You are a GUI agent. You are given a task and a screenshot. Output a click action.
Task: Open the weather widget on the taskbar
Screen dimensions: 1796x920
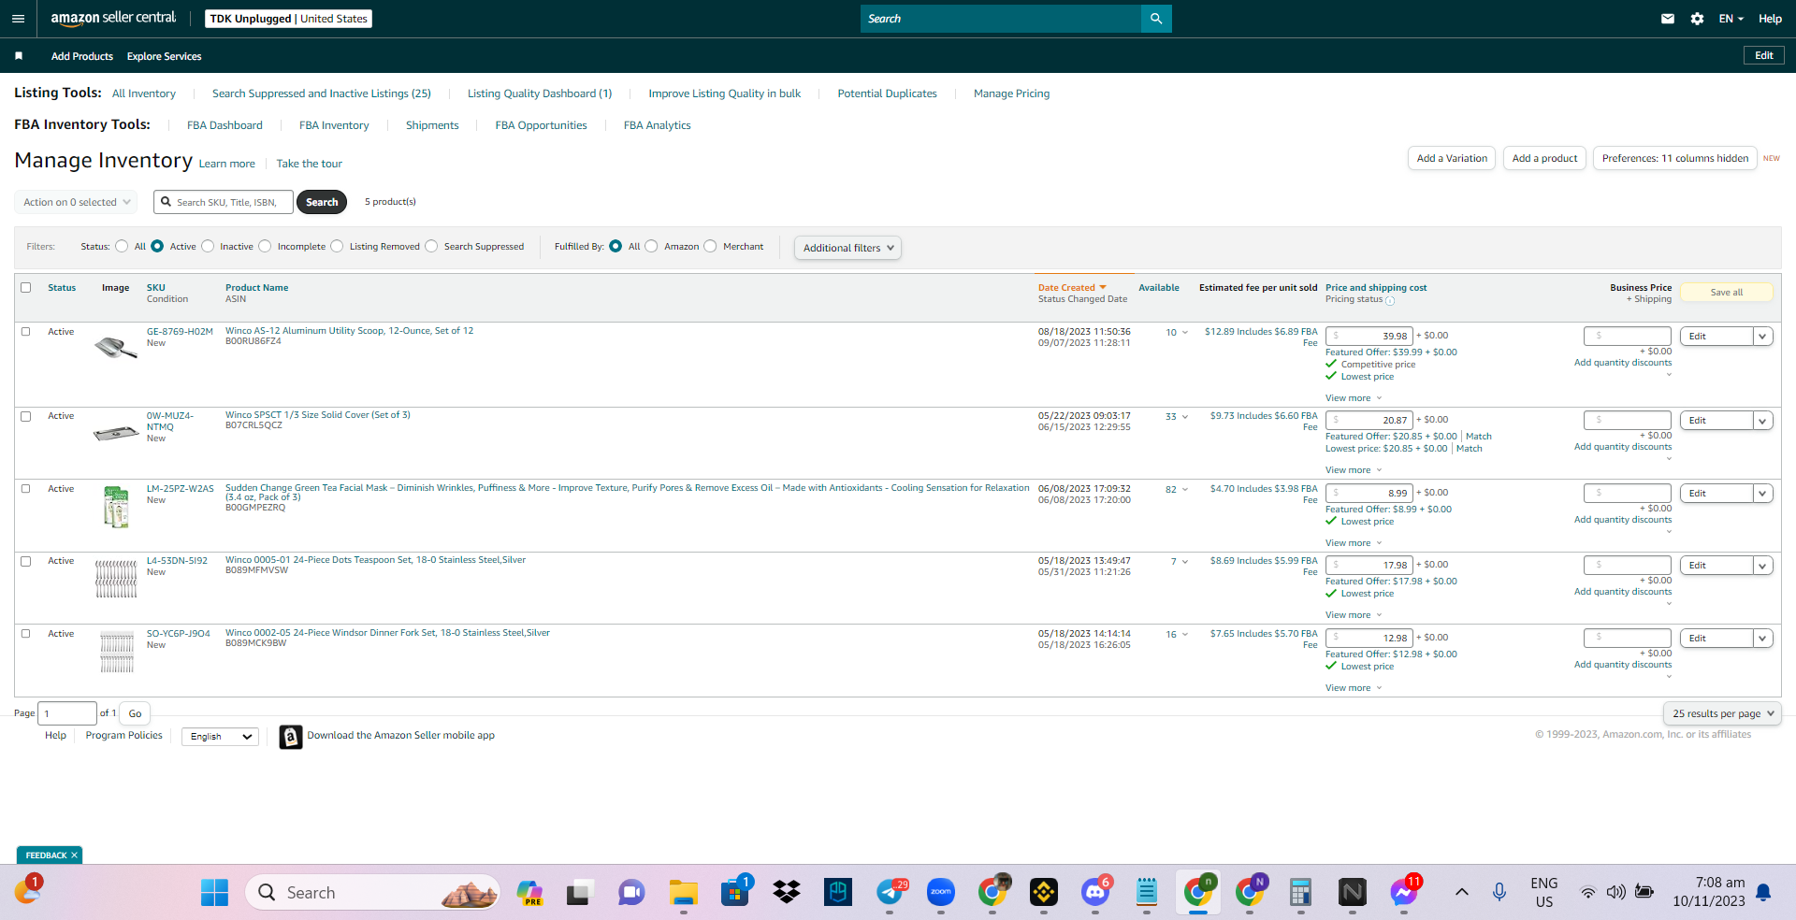(28, 890)
